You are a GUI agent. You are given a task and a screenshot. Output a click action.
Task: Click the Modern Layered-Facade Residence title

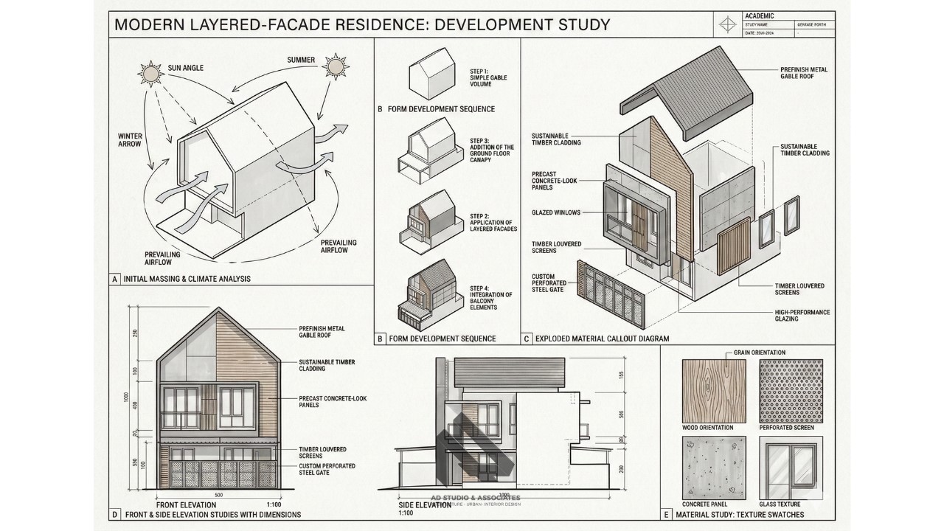(x=362, y=24)
